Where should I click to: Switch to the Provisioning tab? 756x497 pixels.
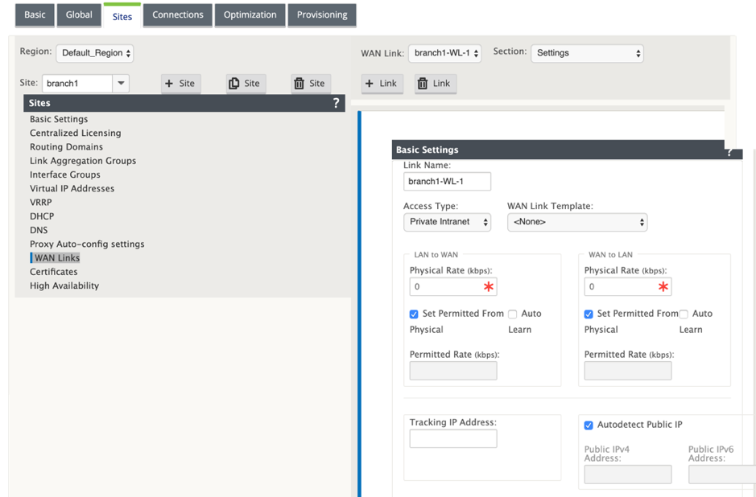[322, 15]
